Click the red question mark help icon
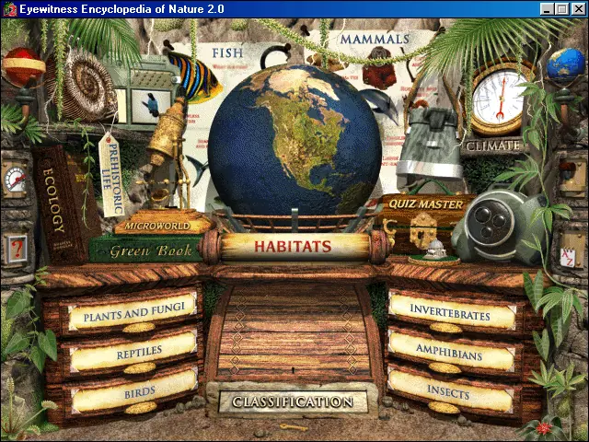 pyautogui.click(x=17, y=249)
